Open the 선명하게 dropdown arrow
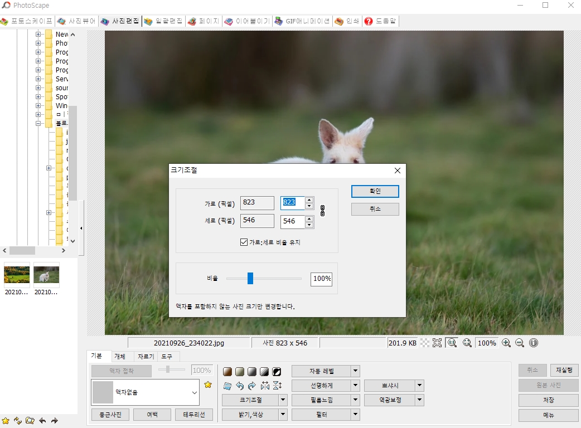The width and height of the screenshot is (581, 428). [x=355, y=386]
